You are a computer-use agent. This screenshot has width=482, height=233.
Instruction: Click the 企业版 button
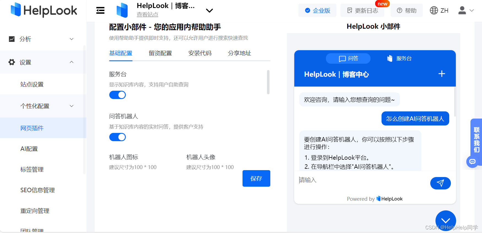317,10
